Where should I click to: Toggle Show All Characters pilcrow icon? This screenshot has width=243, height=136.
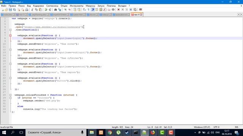88,9
